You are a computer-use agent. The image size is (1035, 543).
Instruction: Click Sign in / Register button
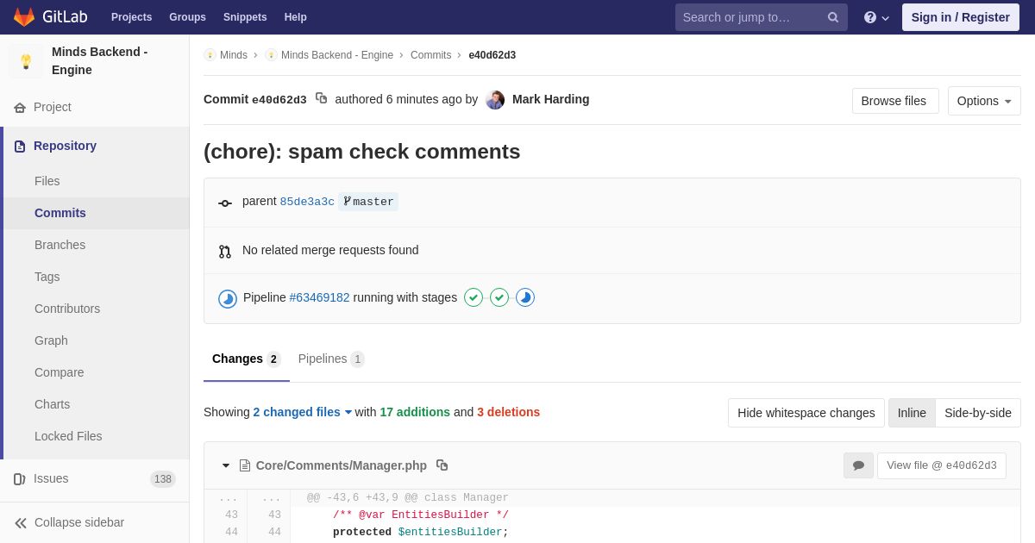pyautogui.click(x=961, y=17)
